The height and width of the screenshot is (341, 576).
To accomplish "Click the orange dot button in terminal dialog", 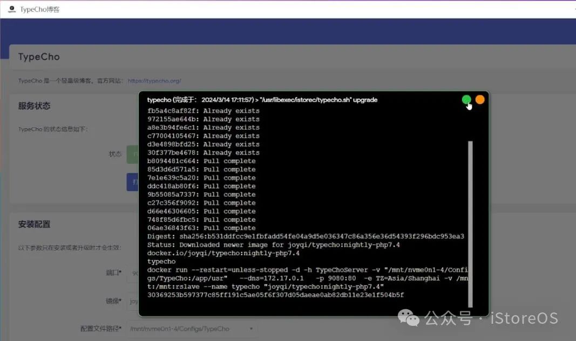I will (x=480, y=100).
